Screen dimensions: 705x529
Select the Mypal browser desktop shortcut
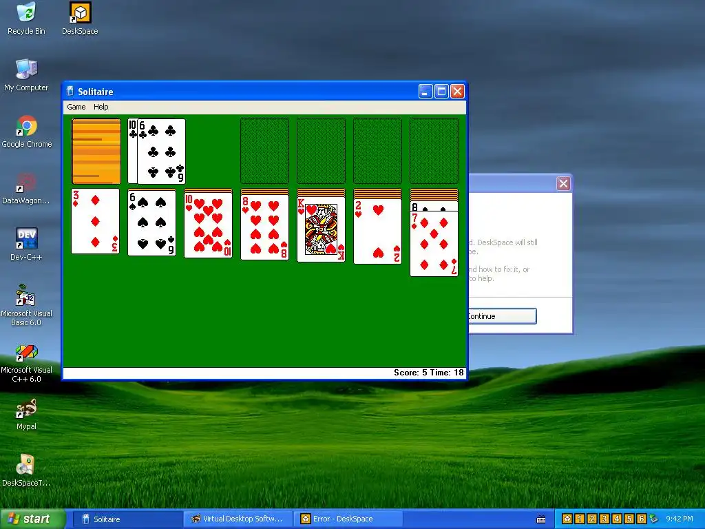pyautogui.click(x=26, y=414)
